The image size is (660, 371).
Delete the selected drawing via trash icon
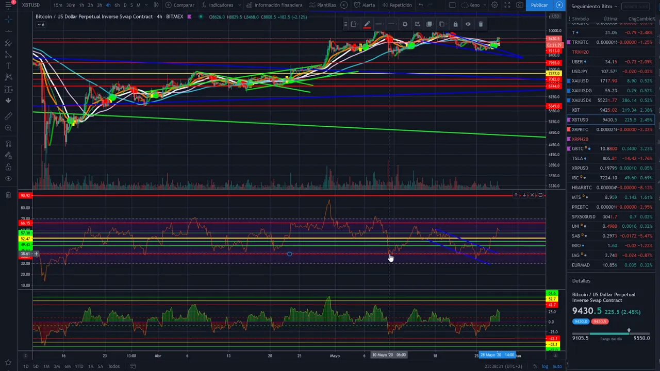click(x=481, y=24)
